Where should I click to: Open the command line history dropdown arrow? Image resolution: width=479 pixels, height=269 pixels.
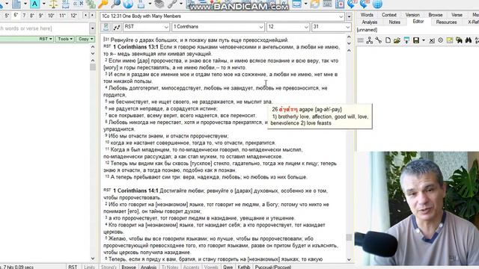tap(93, 28)
